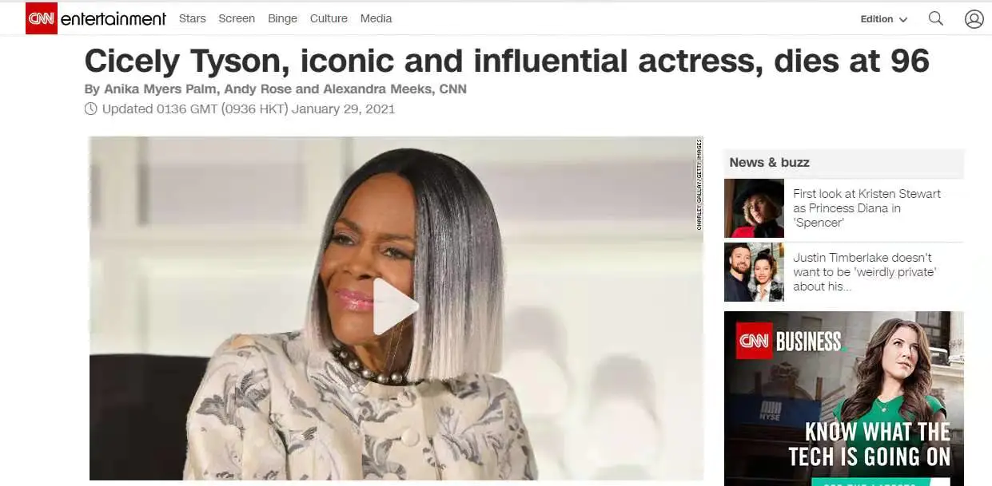The width and height of the screenshot is (992, 486).
Task: Open the Stars section
Action: coord(192,18)
